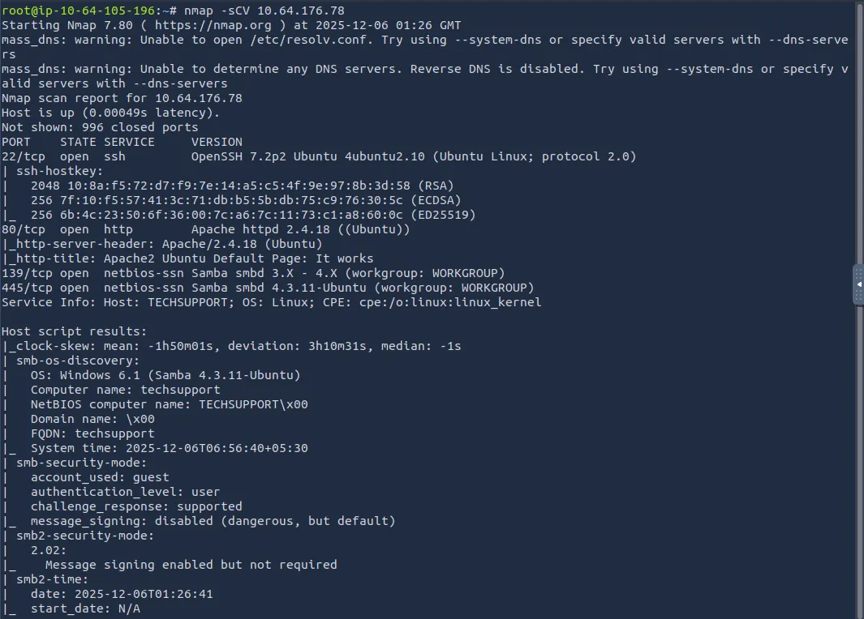Viewport: 864px width, 619px height.
Task: Click the vertical scrollbar on the right edge
Action: coord(860,162)
